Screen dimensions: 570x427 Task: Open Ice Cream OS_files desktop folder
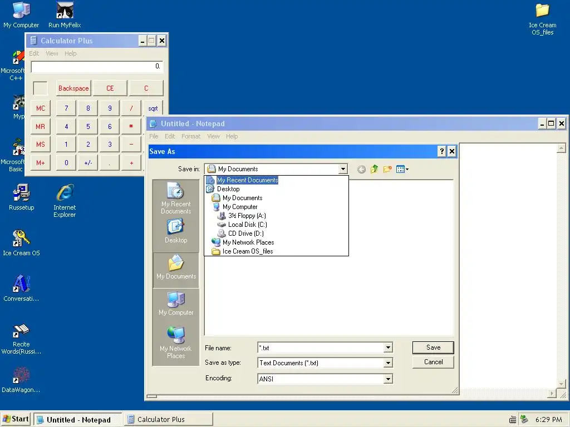pos(542,19)
